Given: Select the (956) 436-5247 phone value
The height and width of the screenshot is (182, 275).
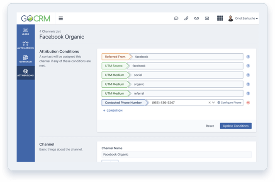Looking at the screenshot, I should (163, 103).
